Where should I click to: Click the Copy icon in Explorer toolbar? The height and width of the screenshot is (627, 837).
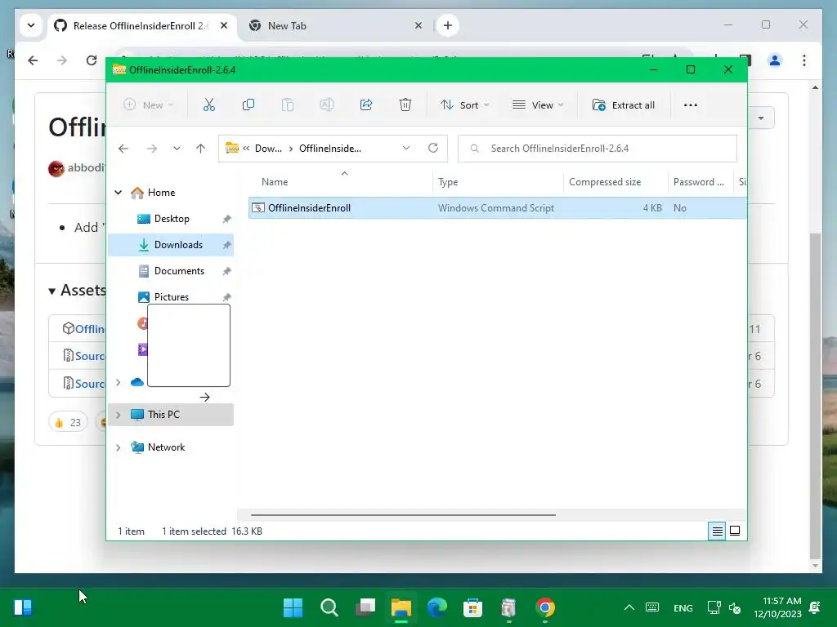click(x=248, y=105)
